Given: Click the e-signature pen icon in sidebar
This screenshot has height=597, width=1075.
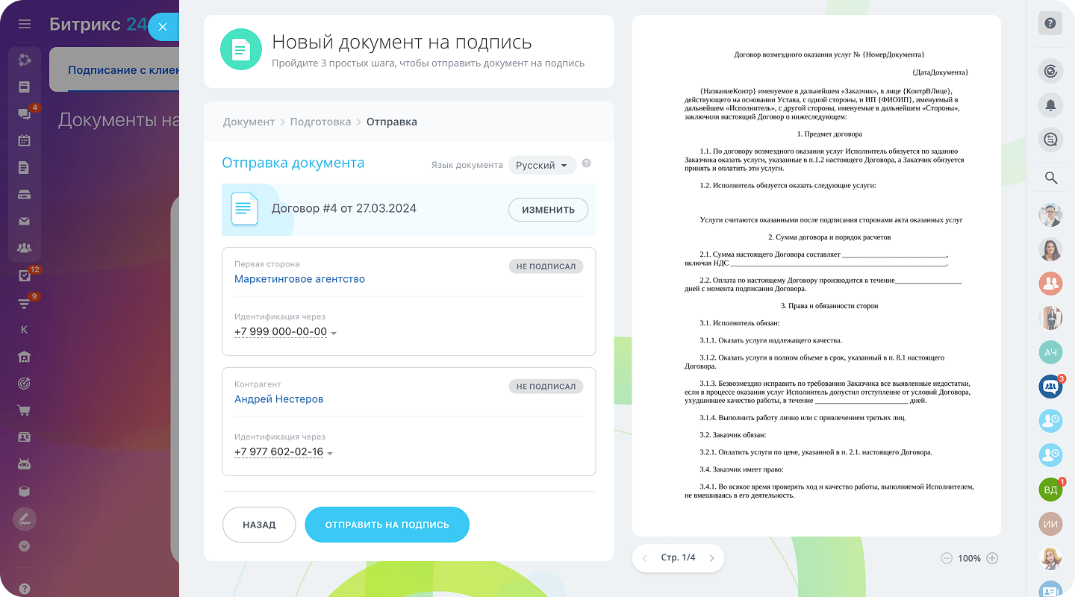Looking at the screenshot, I should (24, 518).
